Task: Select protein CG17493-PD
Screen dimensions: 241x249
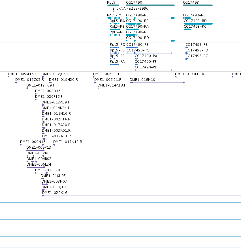Action: pos(197,50)
